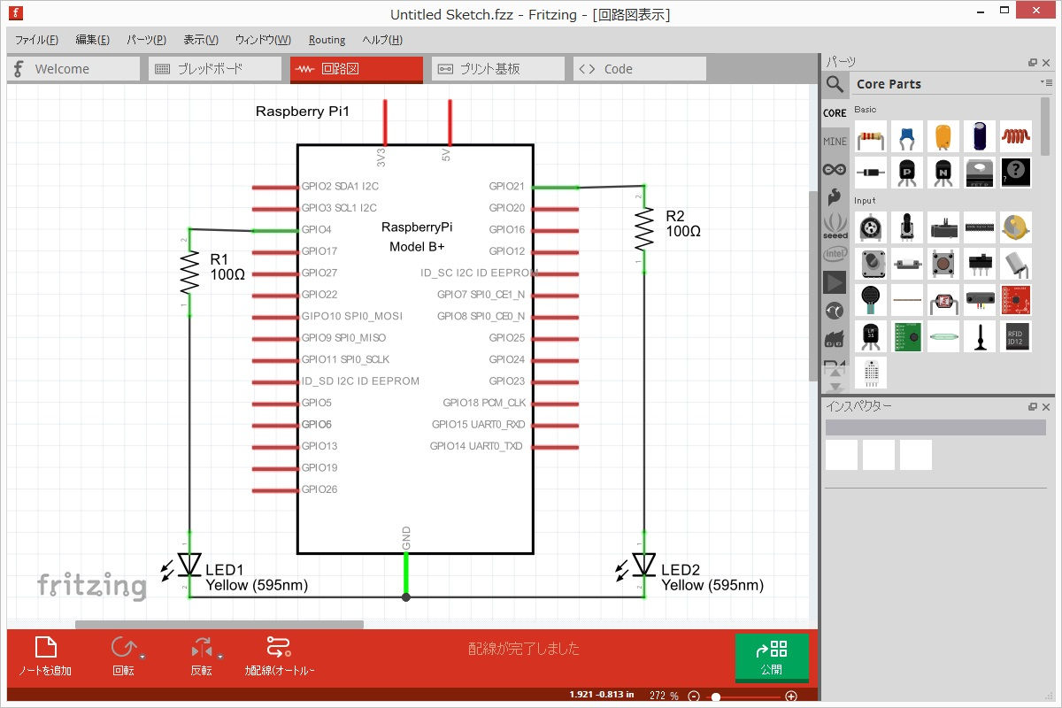Select the resistor part in Core Parts
The image size is (1062, 708).
click(871, 136)
